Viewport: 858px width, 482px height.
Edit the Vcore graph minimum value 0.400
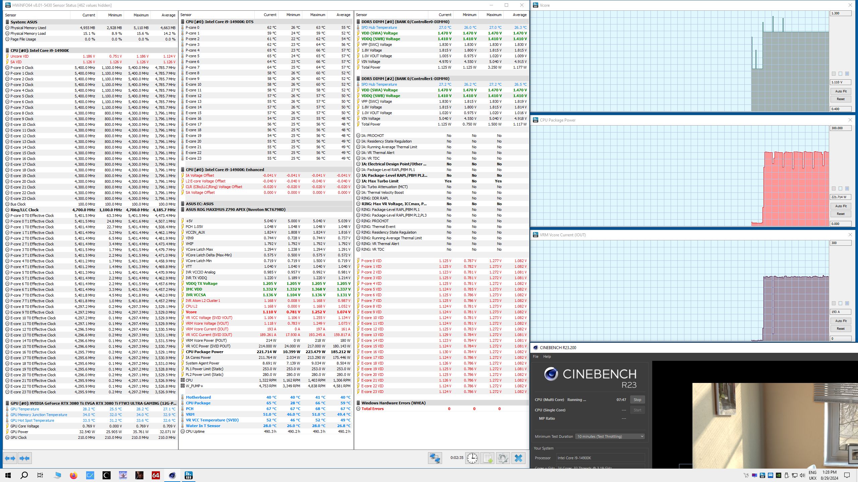[841, 109]
